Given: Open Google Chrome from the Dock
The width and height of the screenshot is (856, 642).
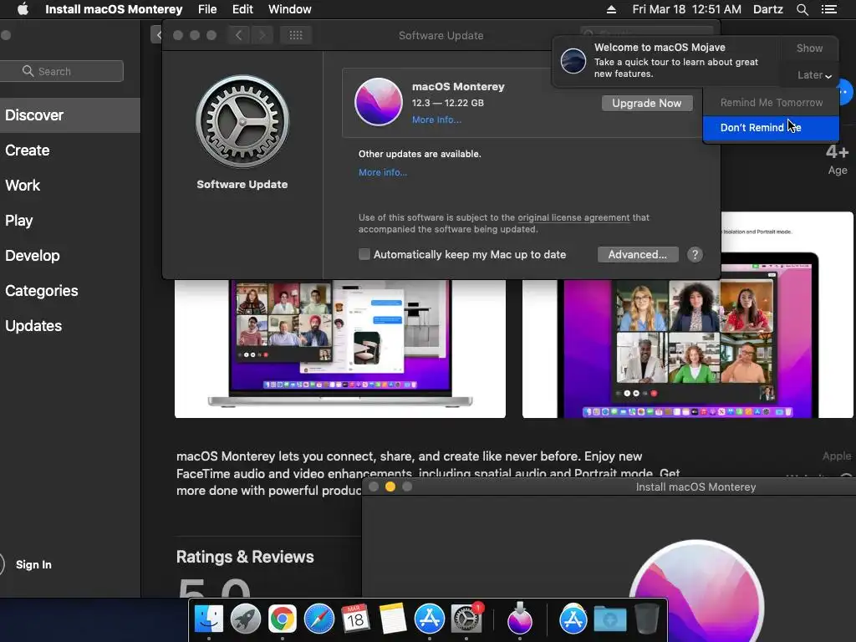Looking at the screenshot, I should (x=283, y=619).
